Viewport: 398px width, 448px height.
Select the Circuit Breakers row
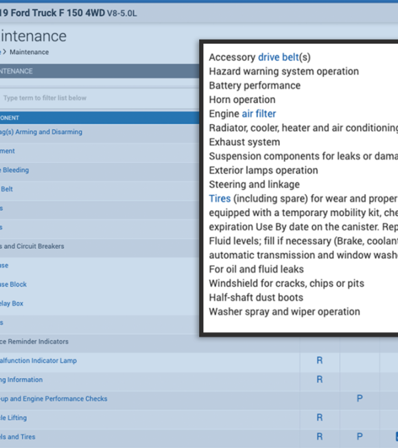(32, 246)
